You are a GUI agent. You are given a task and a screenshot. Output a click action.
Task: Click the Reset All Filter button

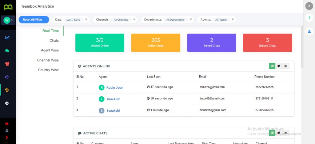pyautogui.click(x=34, y=19)
